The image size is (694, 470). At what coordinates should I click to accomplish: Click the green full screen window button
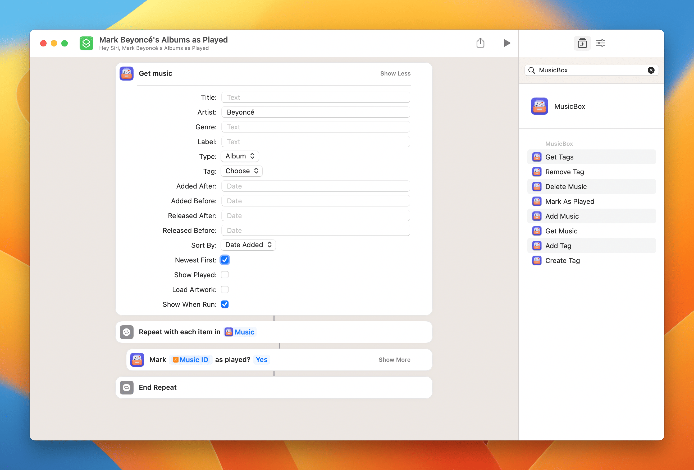pyautogui.click(x=65, y=43)
